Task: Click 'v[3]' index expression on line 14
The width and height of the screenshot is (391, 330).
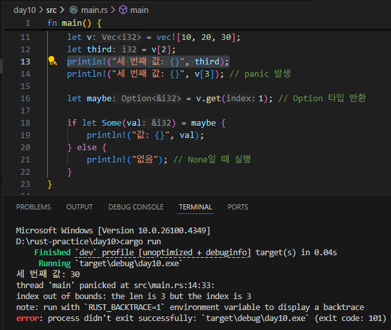Action: click(x=204, y=74)
